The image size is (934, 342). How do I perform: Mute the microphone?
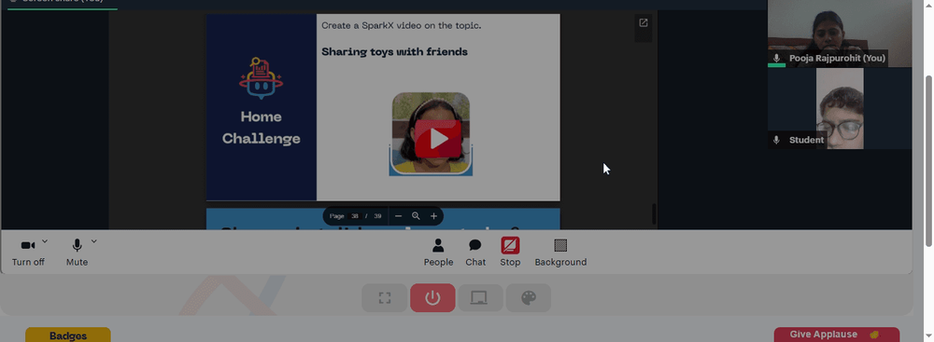pyautogui.click(x=77, y=253)
